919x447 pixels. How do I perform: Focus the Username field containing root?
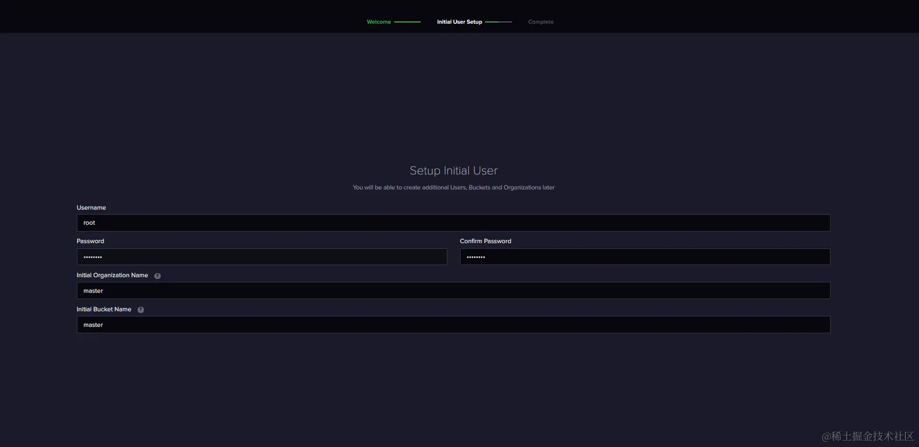pos(453,223)
